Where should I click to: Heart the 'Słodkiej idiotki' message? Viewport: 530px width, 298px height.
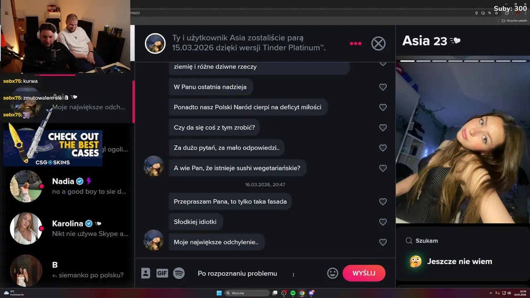pos(383,222)
